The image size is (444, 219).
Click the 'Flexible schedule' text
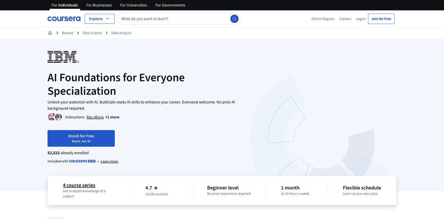point(362,188)
